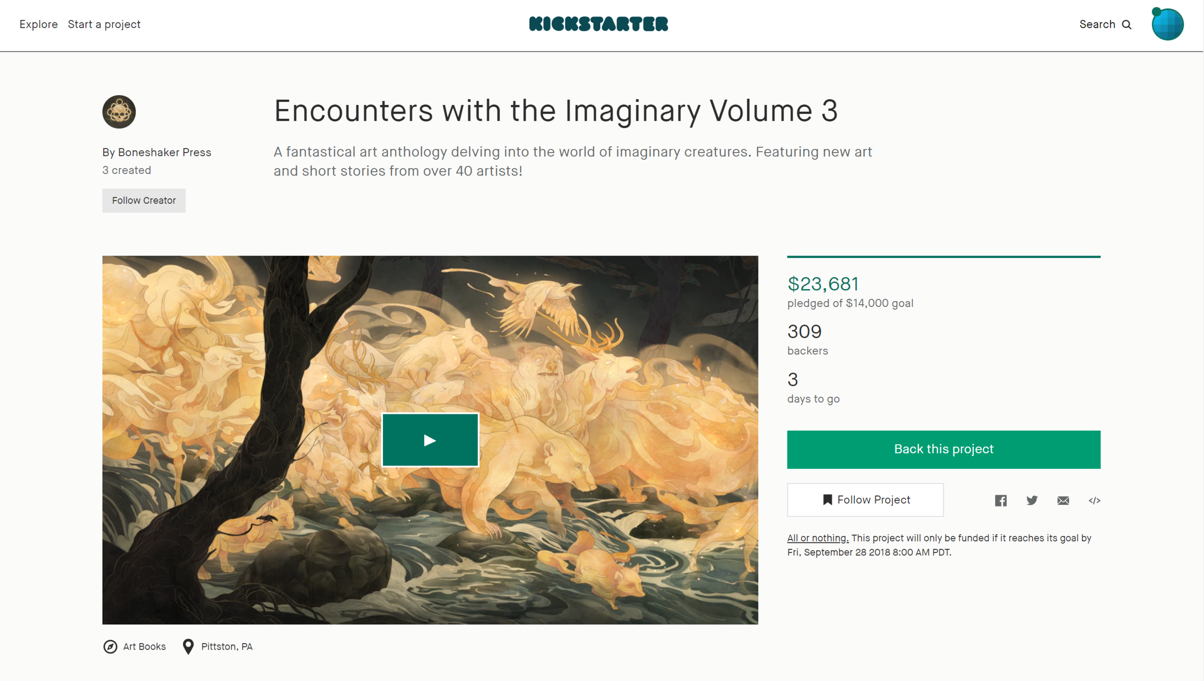Toggle the Follow Creator button
This screenshot has width=1204, height=681.
tap(144, 200)
